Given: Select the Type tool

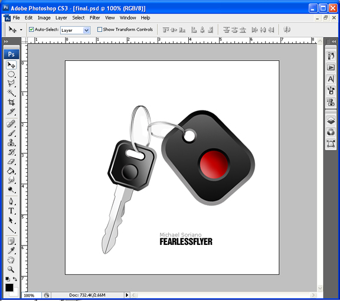Looking at the screenshot, I should tap(11, 211).
